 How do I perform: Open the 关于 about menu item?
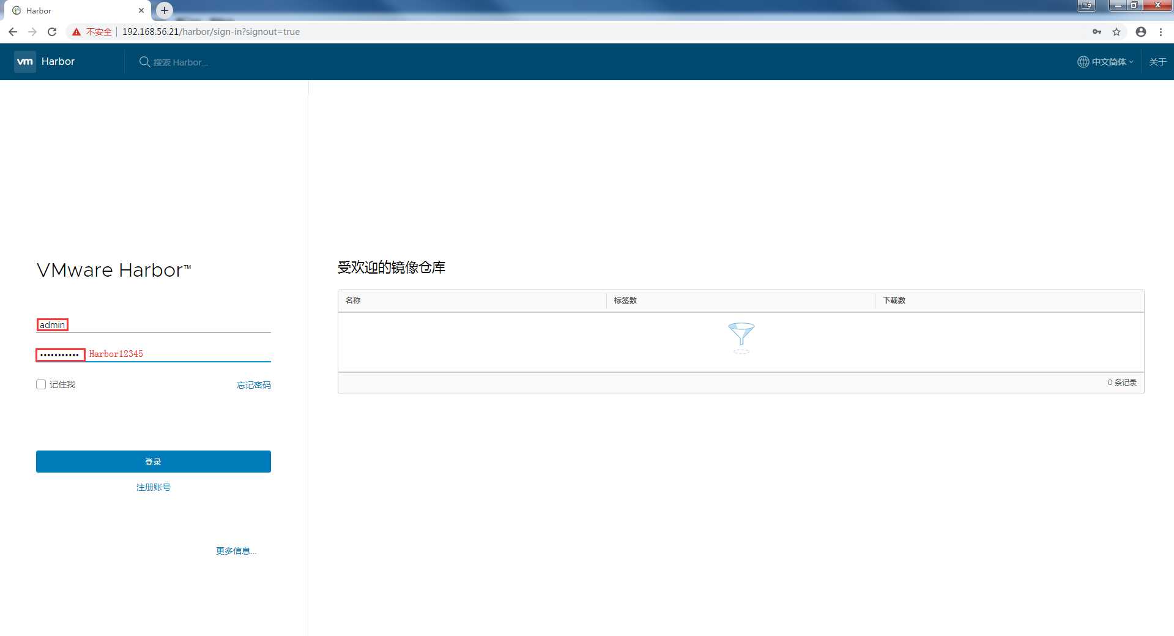click(x=1157, y=62)
